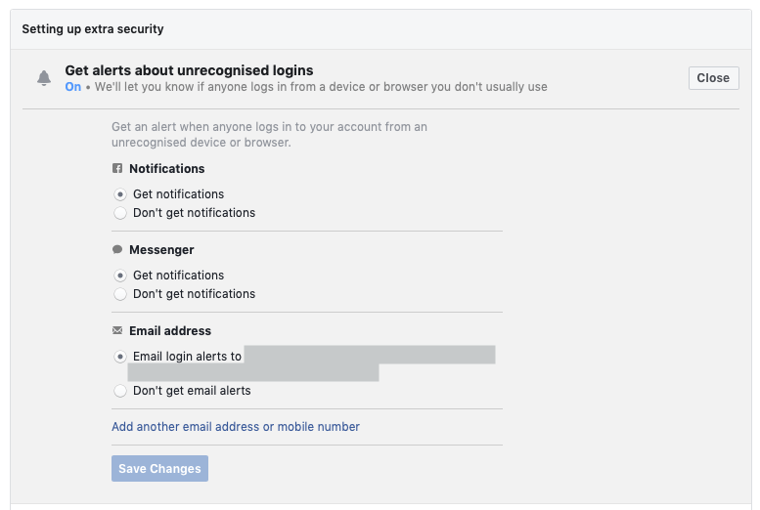Choose 'Don't get notifications' under Messenger section
Viewport: 760px width, 510px height.
point(120,294)
